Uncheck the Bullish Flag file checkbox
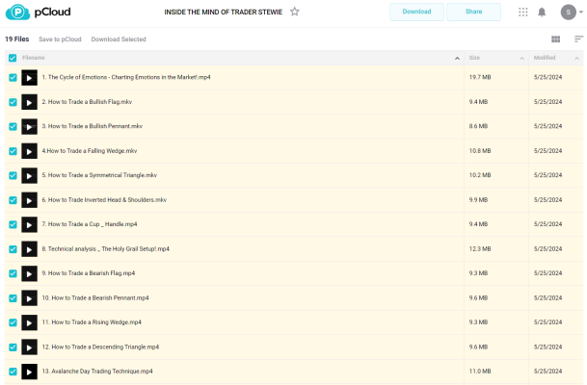587x385 pixels. tap(13, 102)
